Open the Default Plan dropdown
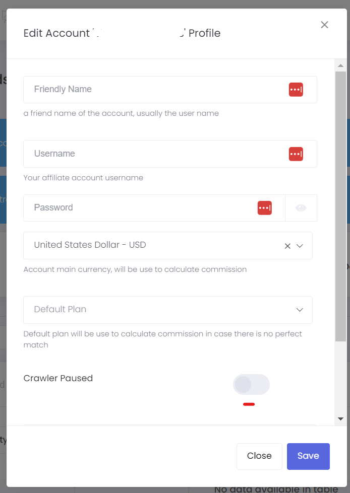350x493 pixels. pyautogui.click(x=168, y=310)
